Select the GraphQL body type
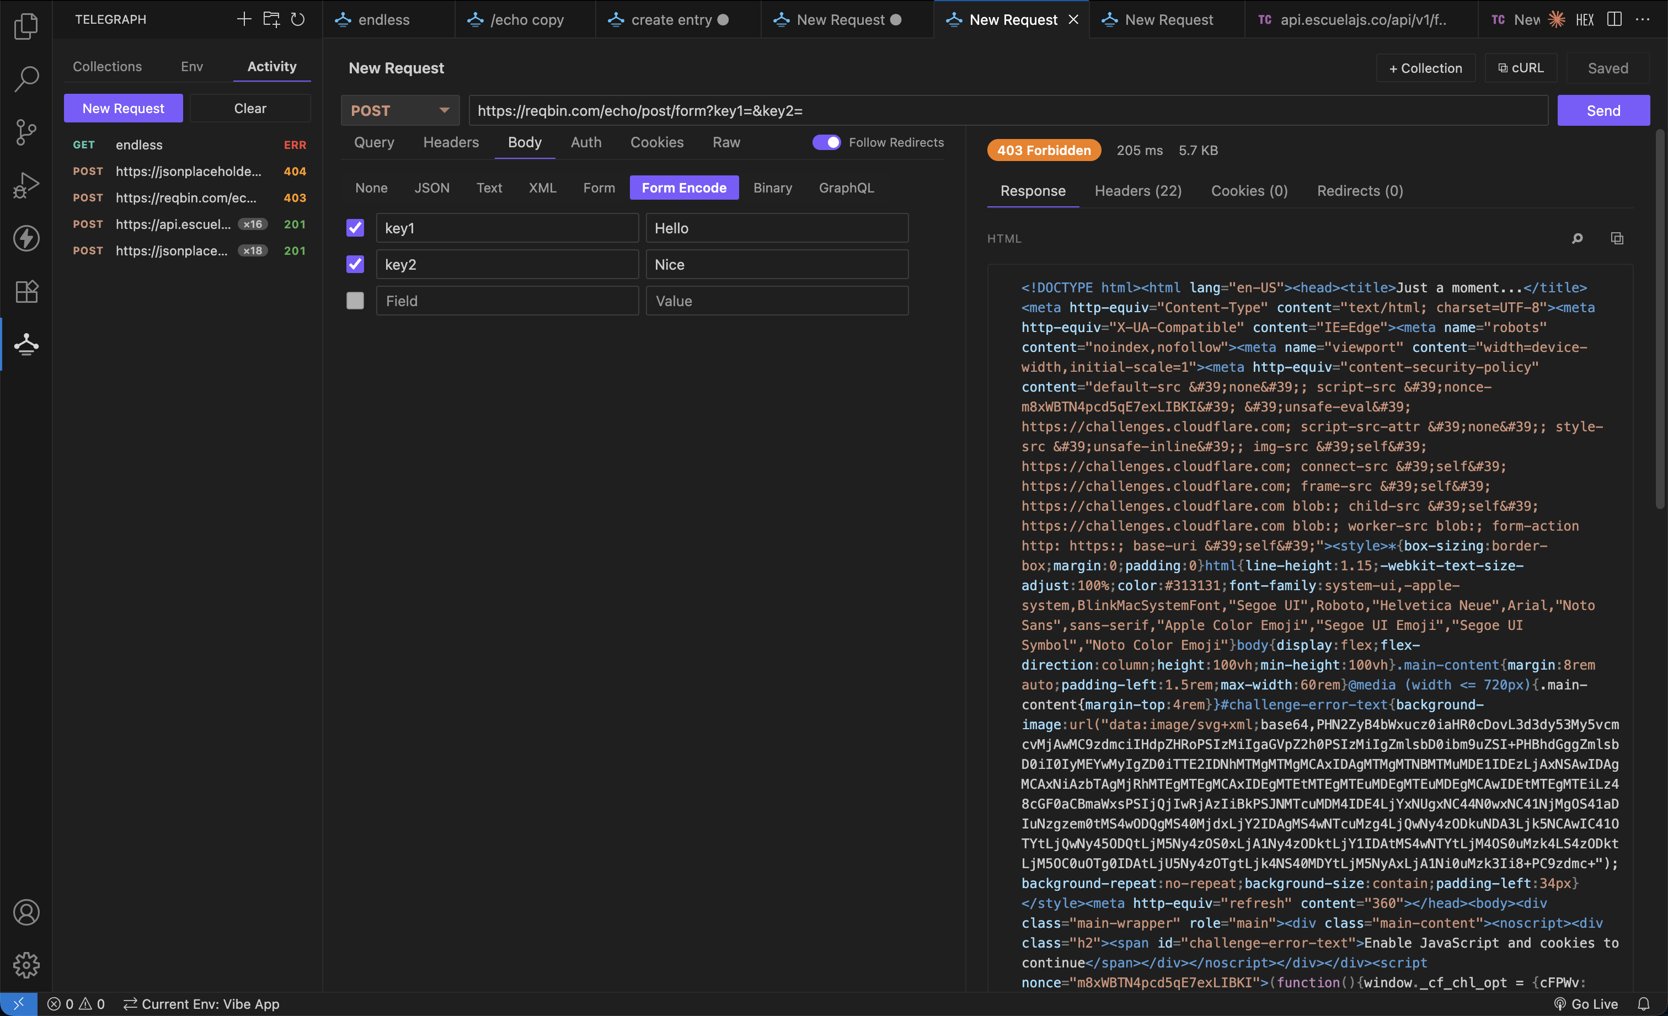The height and width of the screenshot is (1016, 1668). tap(846, 188)
